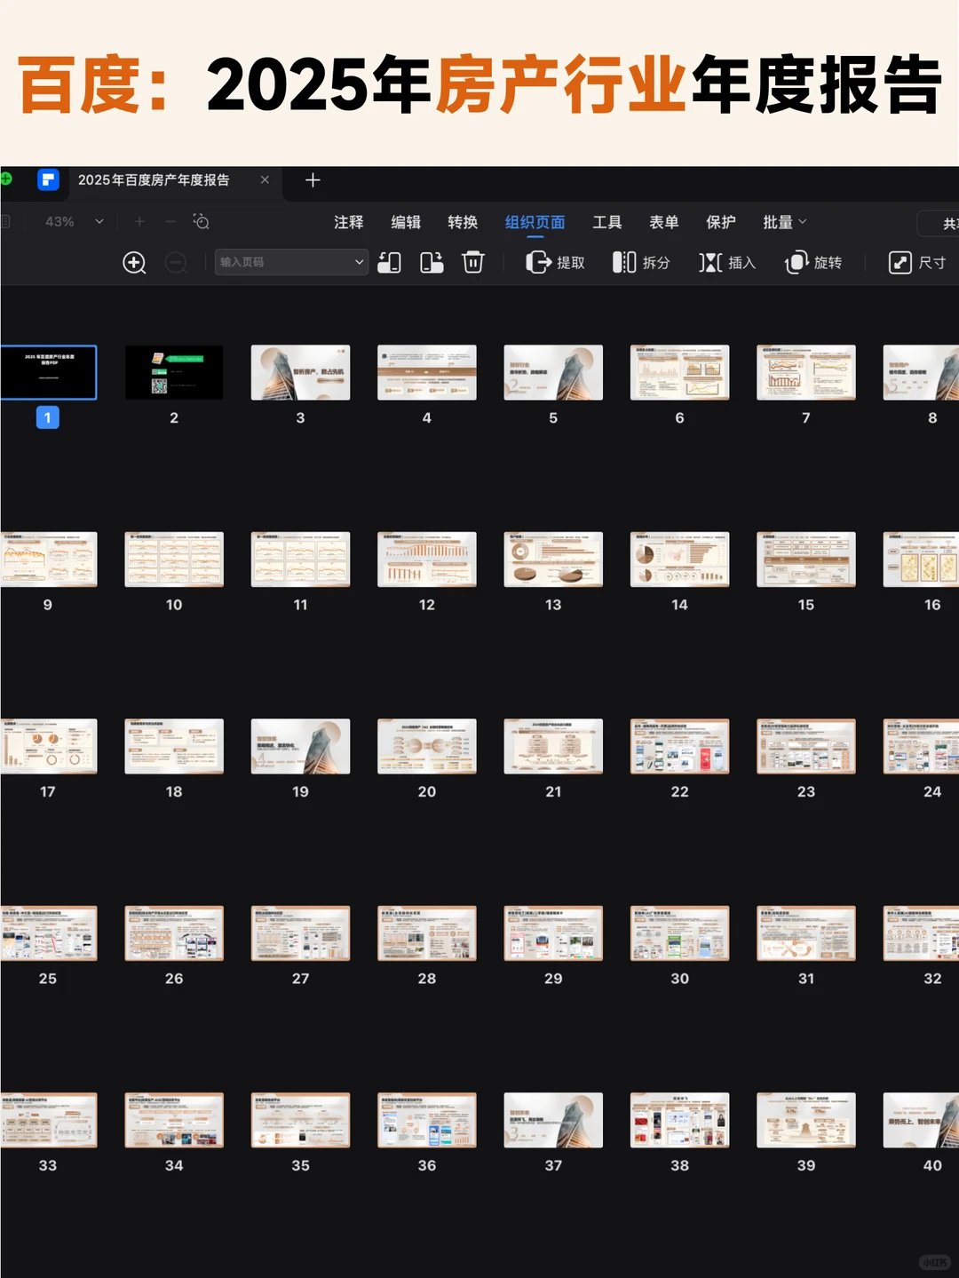Click the 尺寸 (page size) button
The image size is (959, 1278).
(x=917, y=262)
